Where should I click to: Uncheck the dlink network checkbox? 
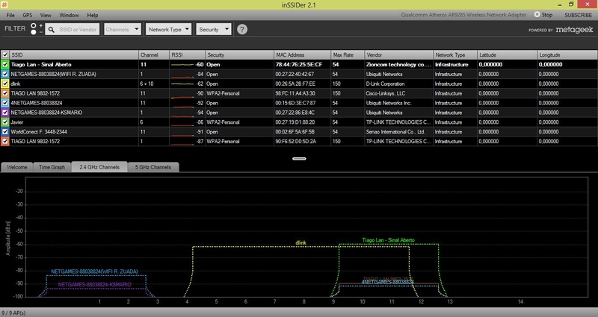tap(5, 84)
